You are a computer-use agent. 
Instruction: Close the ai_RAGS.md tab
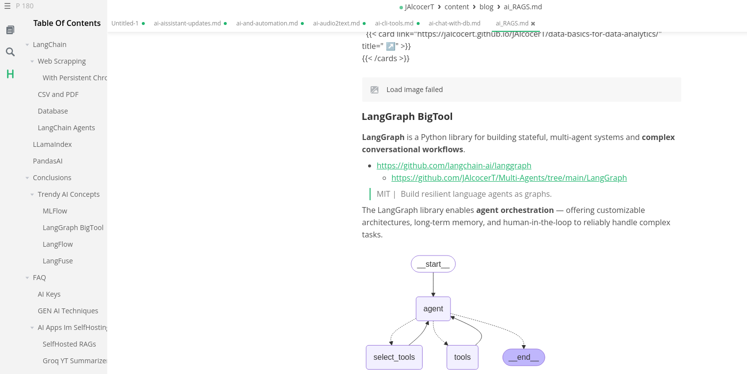tap(533, 23)
